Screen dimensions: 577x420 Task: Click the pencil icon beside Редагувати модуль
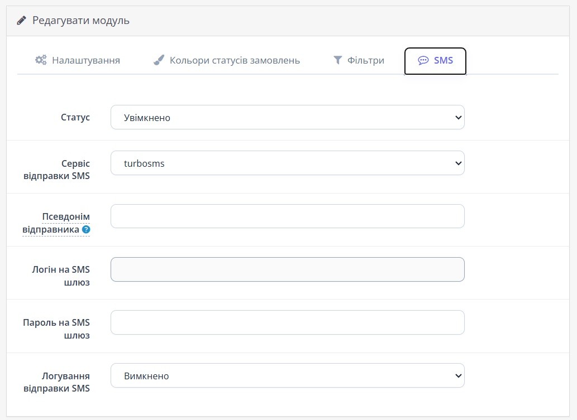21,20
